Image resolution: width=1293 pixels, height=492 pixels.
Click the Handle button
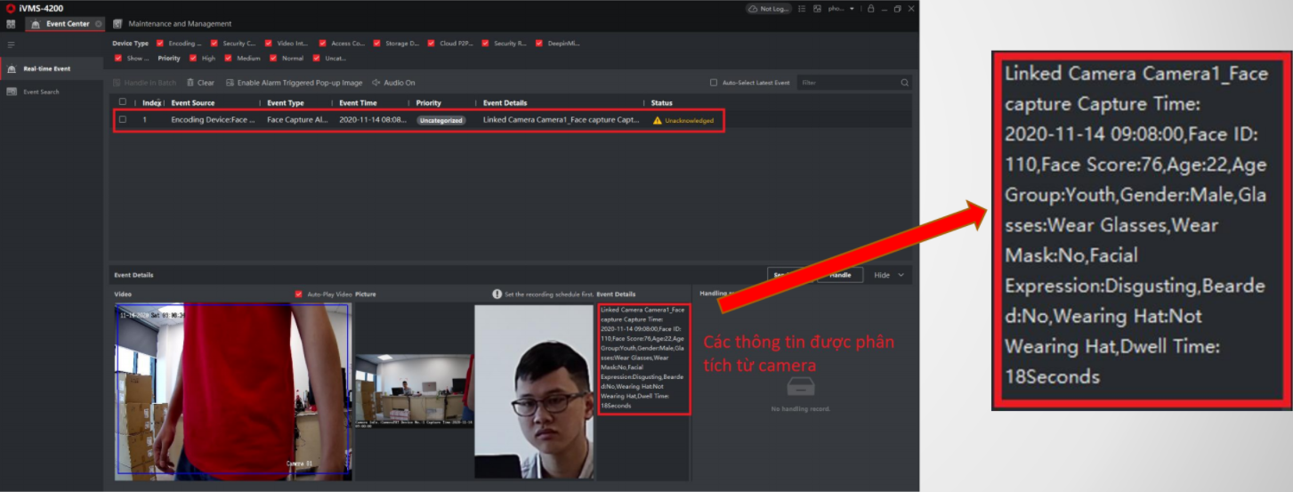[839, 275]
